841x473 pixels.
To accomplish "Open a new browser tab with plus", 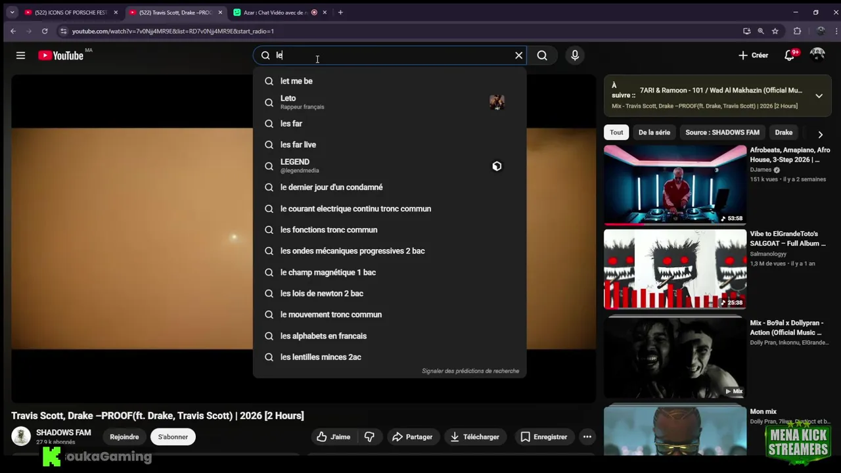I will 340,12.
